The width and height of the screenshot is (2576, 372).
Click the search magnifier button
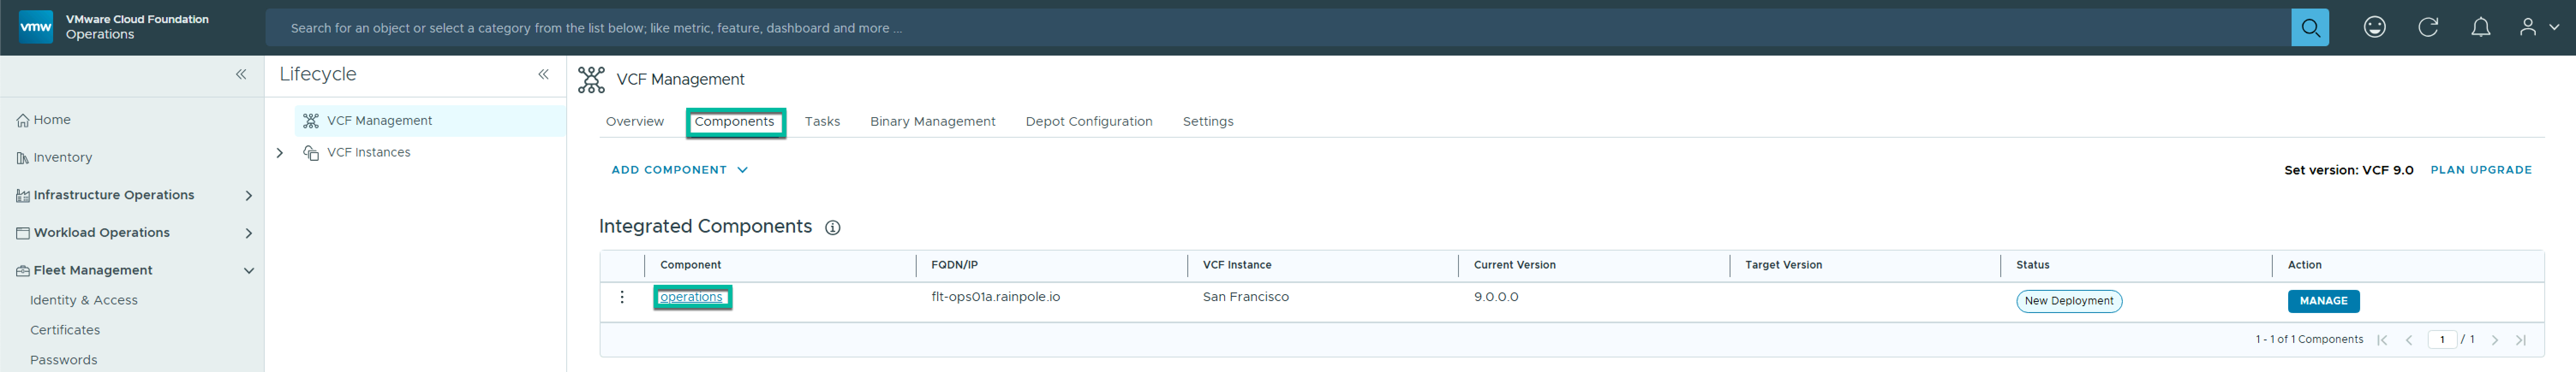click(x=2309, y=28)
